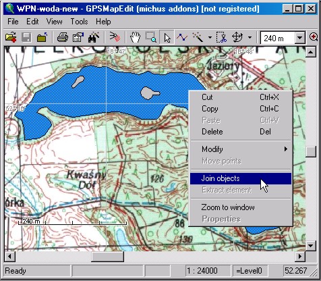Pick the magic wand tool
The width and height of the screenshot is (321, 281).
coord(198,37)
